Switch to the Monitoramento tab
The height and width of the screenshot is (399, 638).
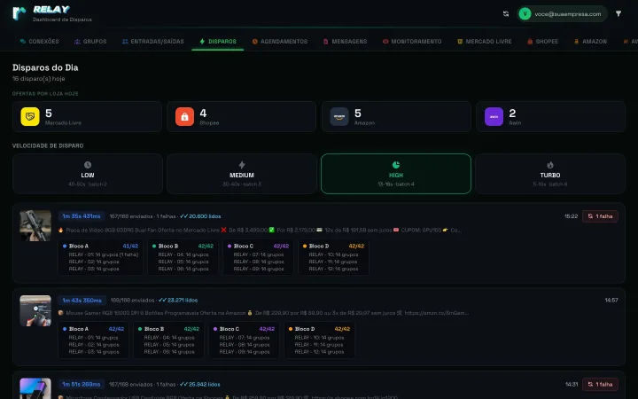point(412,42)
